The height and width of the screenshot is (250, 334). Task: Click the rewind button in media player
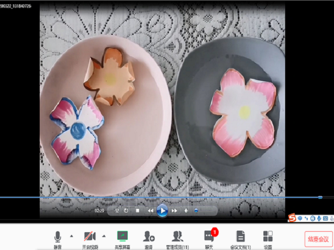tap(150, 211)
